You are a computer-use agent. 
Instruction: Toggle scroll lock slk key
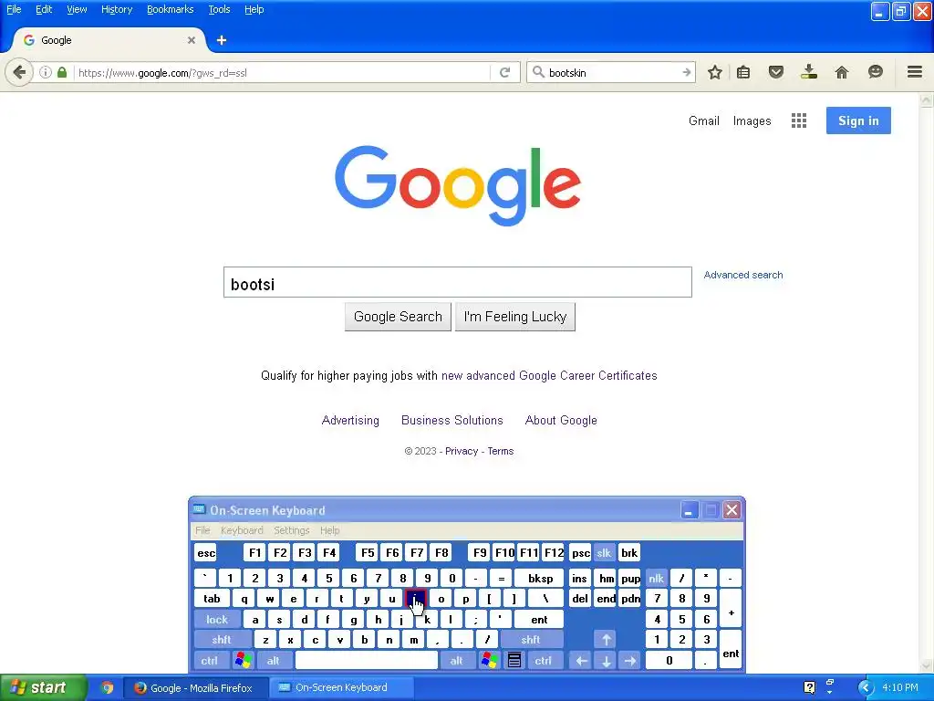point(604,553)
